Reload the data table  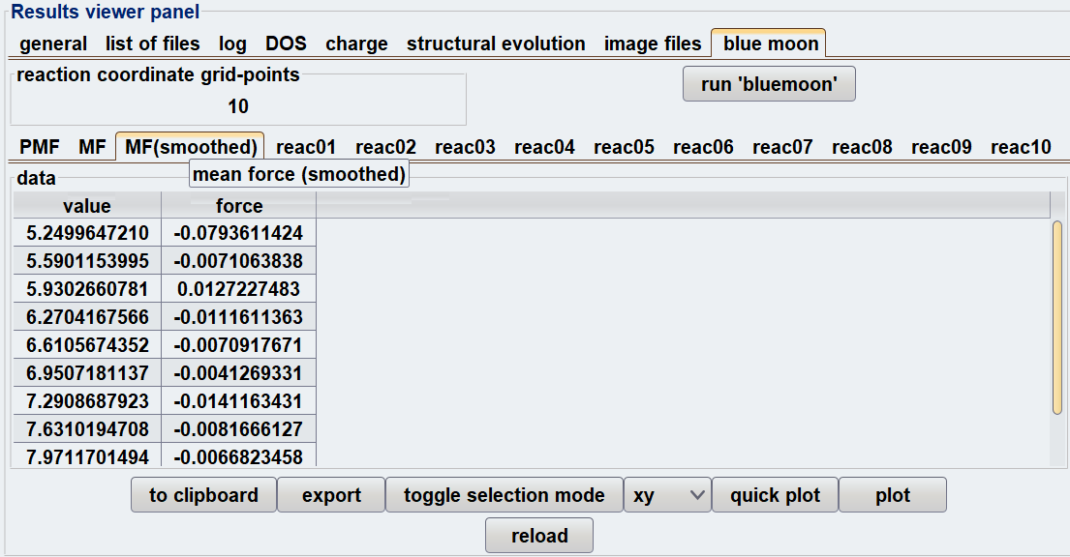click(539, 536)
